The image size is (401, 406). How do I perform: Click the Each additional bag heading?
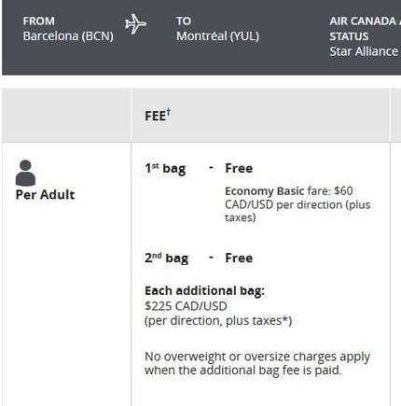click(x=204, y=291)
